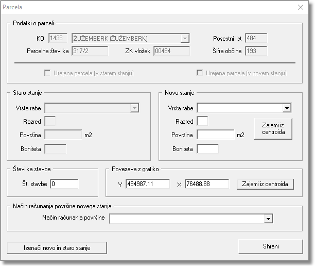This screenshot has width=315, height=267.
Task: Click Zajemi iz centroida in Novo stanje
Action: click(x=273, y=128)
